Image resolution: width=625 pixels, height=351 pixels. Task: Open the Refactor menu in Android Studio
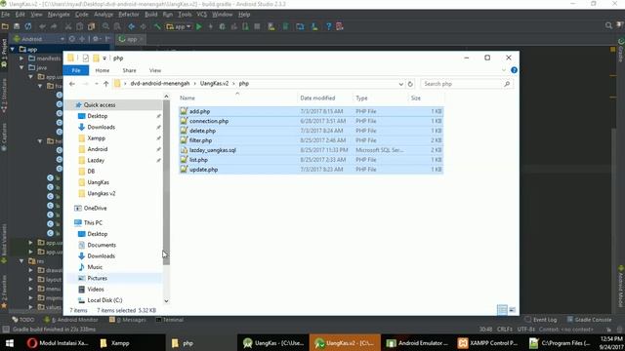coord(128,15)
